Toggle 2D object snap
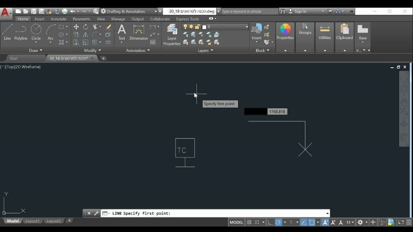Screen dimensions: 413x232 (x=312, y=222)
